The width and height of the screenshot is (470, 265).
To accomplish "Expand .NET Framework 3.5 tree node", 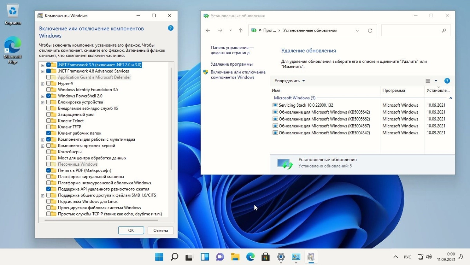I will click(x=43, y=65).
